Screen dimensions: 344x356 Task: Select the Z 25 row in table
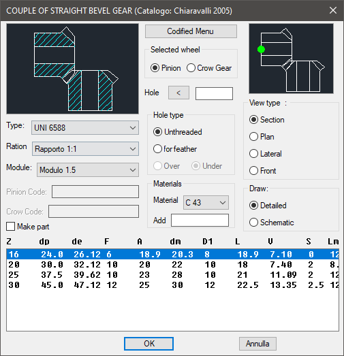click(172, 275)
